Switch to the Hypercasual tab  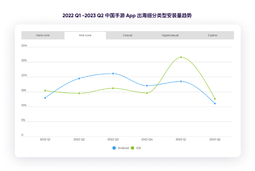pos(170,35)
